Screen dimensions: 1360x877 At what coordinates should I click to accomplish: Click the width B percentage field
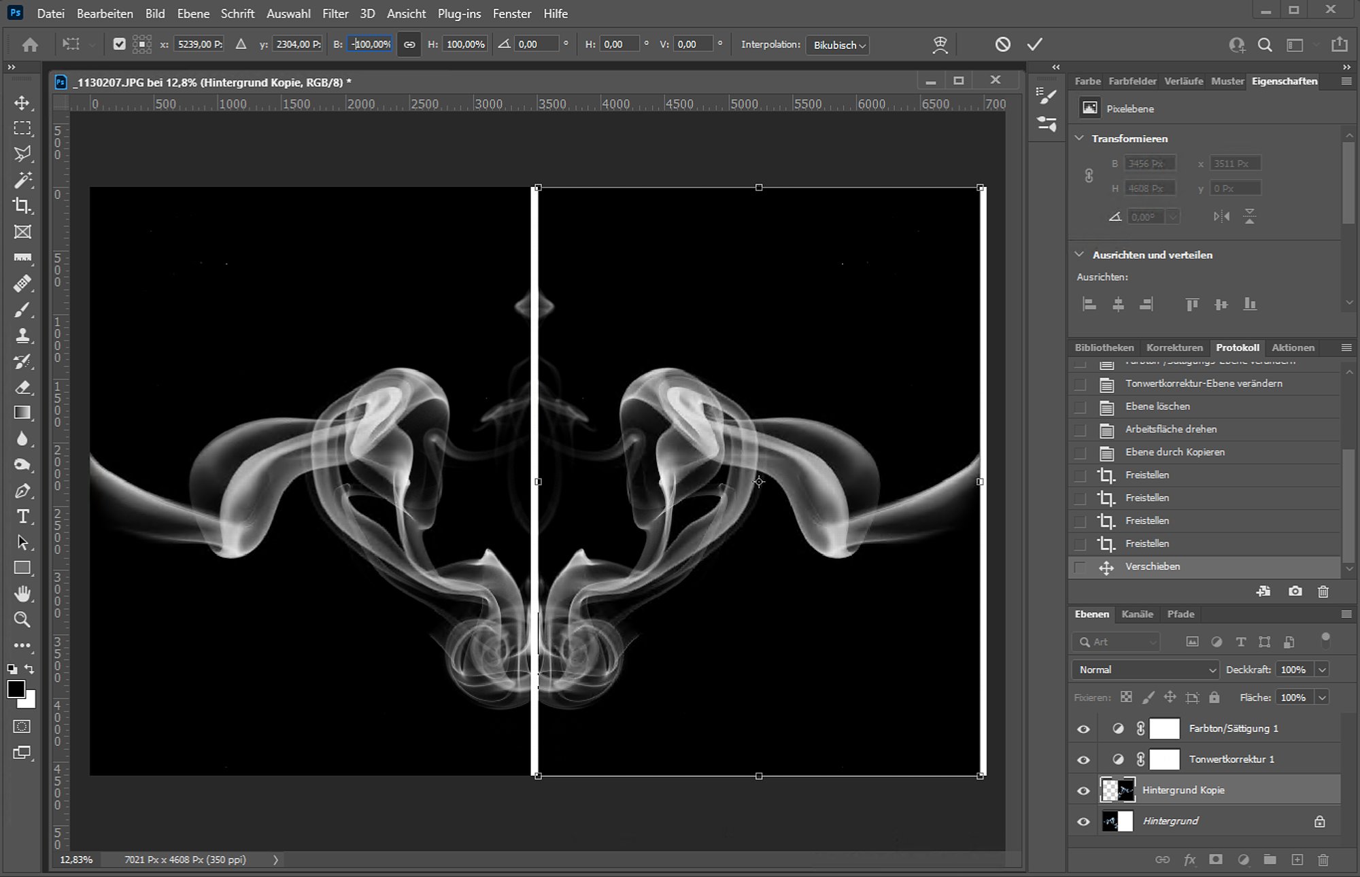[x=371, y=45]
